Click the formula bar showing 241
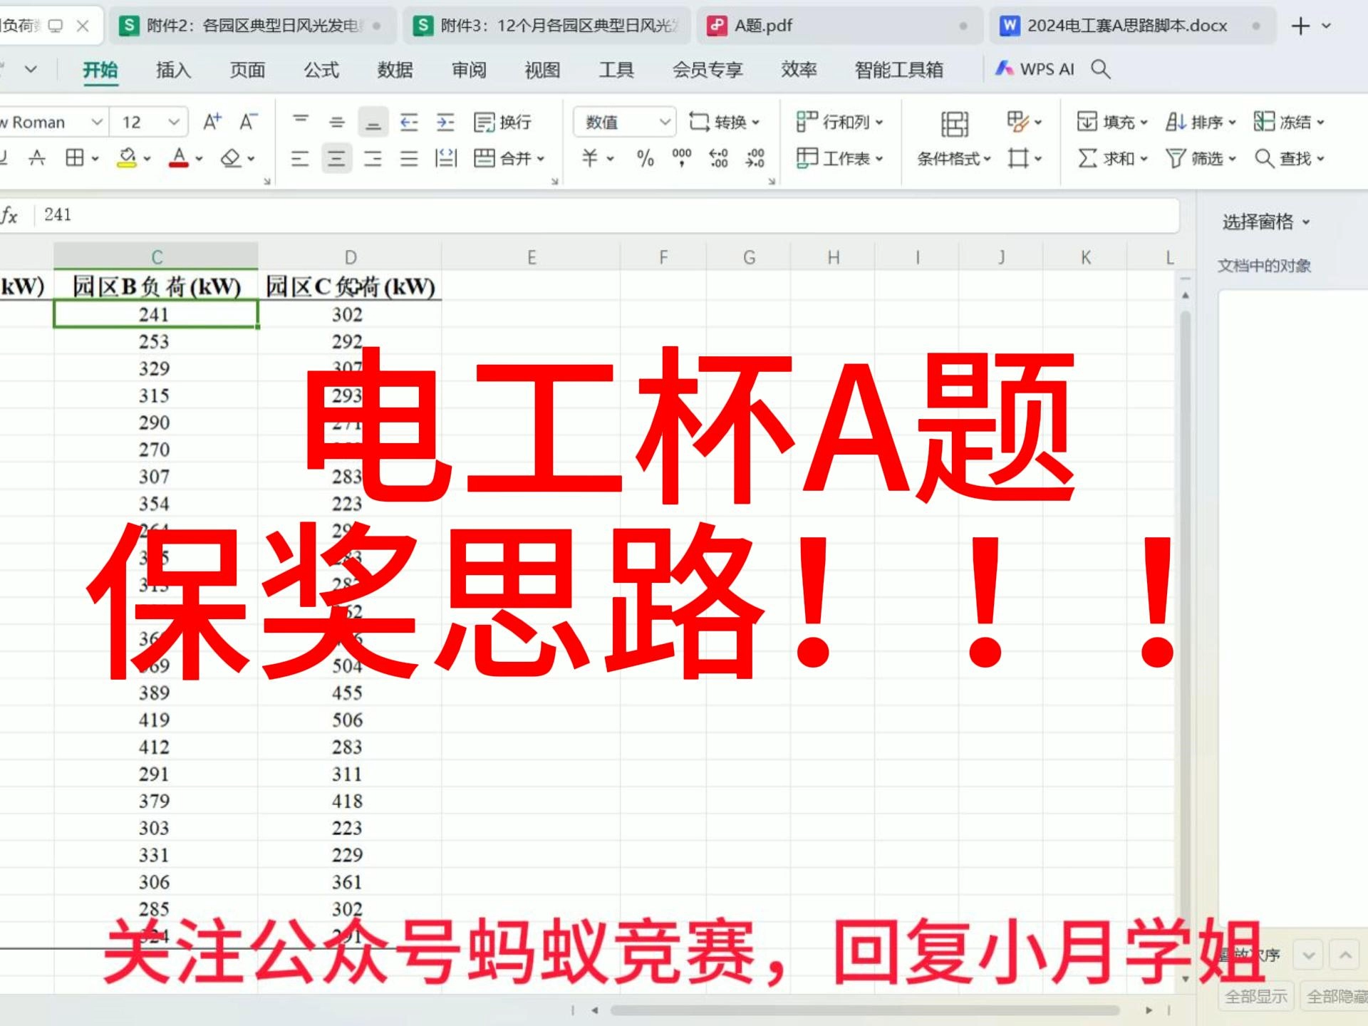Image resolution: width=1368 pixels, height=1026 pixels. [x=606, y=214]
